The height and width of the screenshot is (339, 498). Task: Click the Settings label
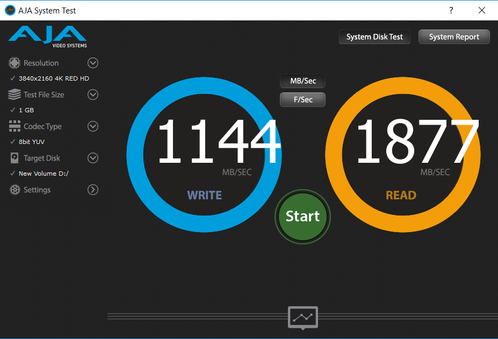click(37, 190)
